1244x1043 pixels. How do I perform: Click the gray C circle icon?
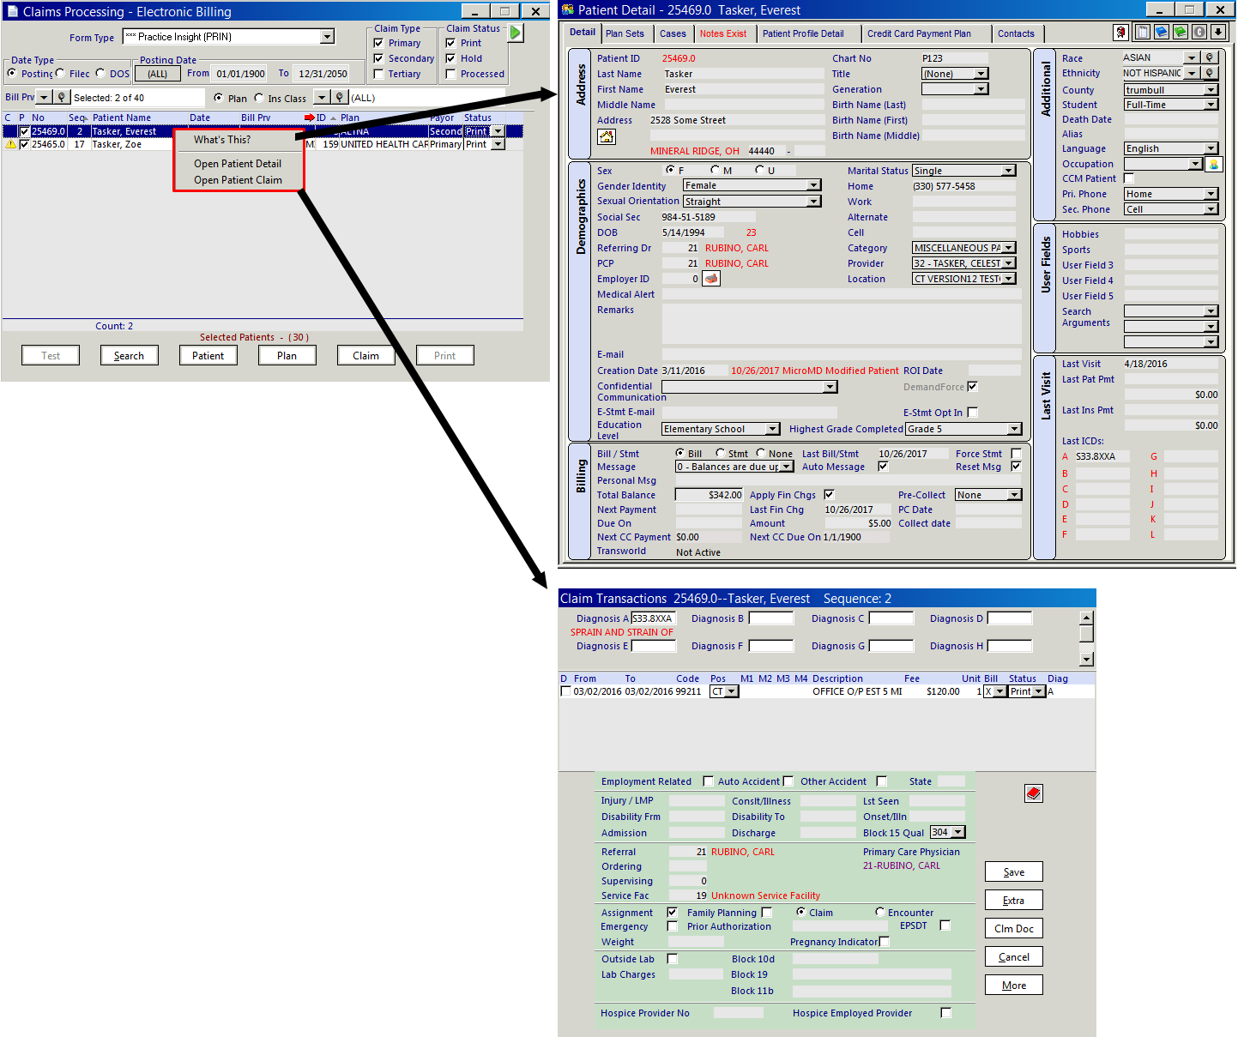point(1199,32)
